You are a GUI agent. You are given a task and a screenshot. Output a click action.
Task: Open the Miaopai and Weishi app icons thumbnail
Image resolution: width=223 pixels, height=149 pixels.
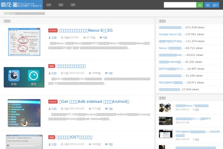tap(24, 77)
